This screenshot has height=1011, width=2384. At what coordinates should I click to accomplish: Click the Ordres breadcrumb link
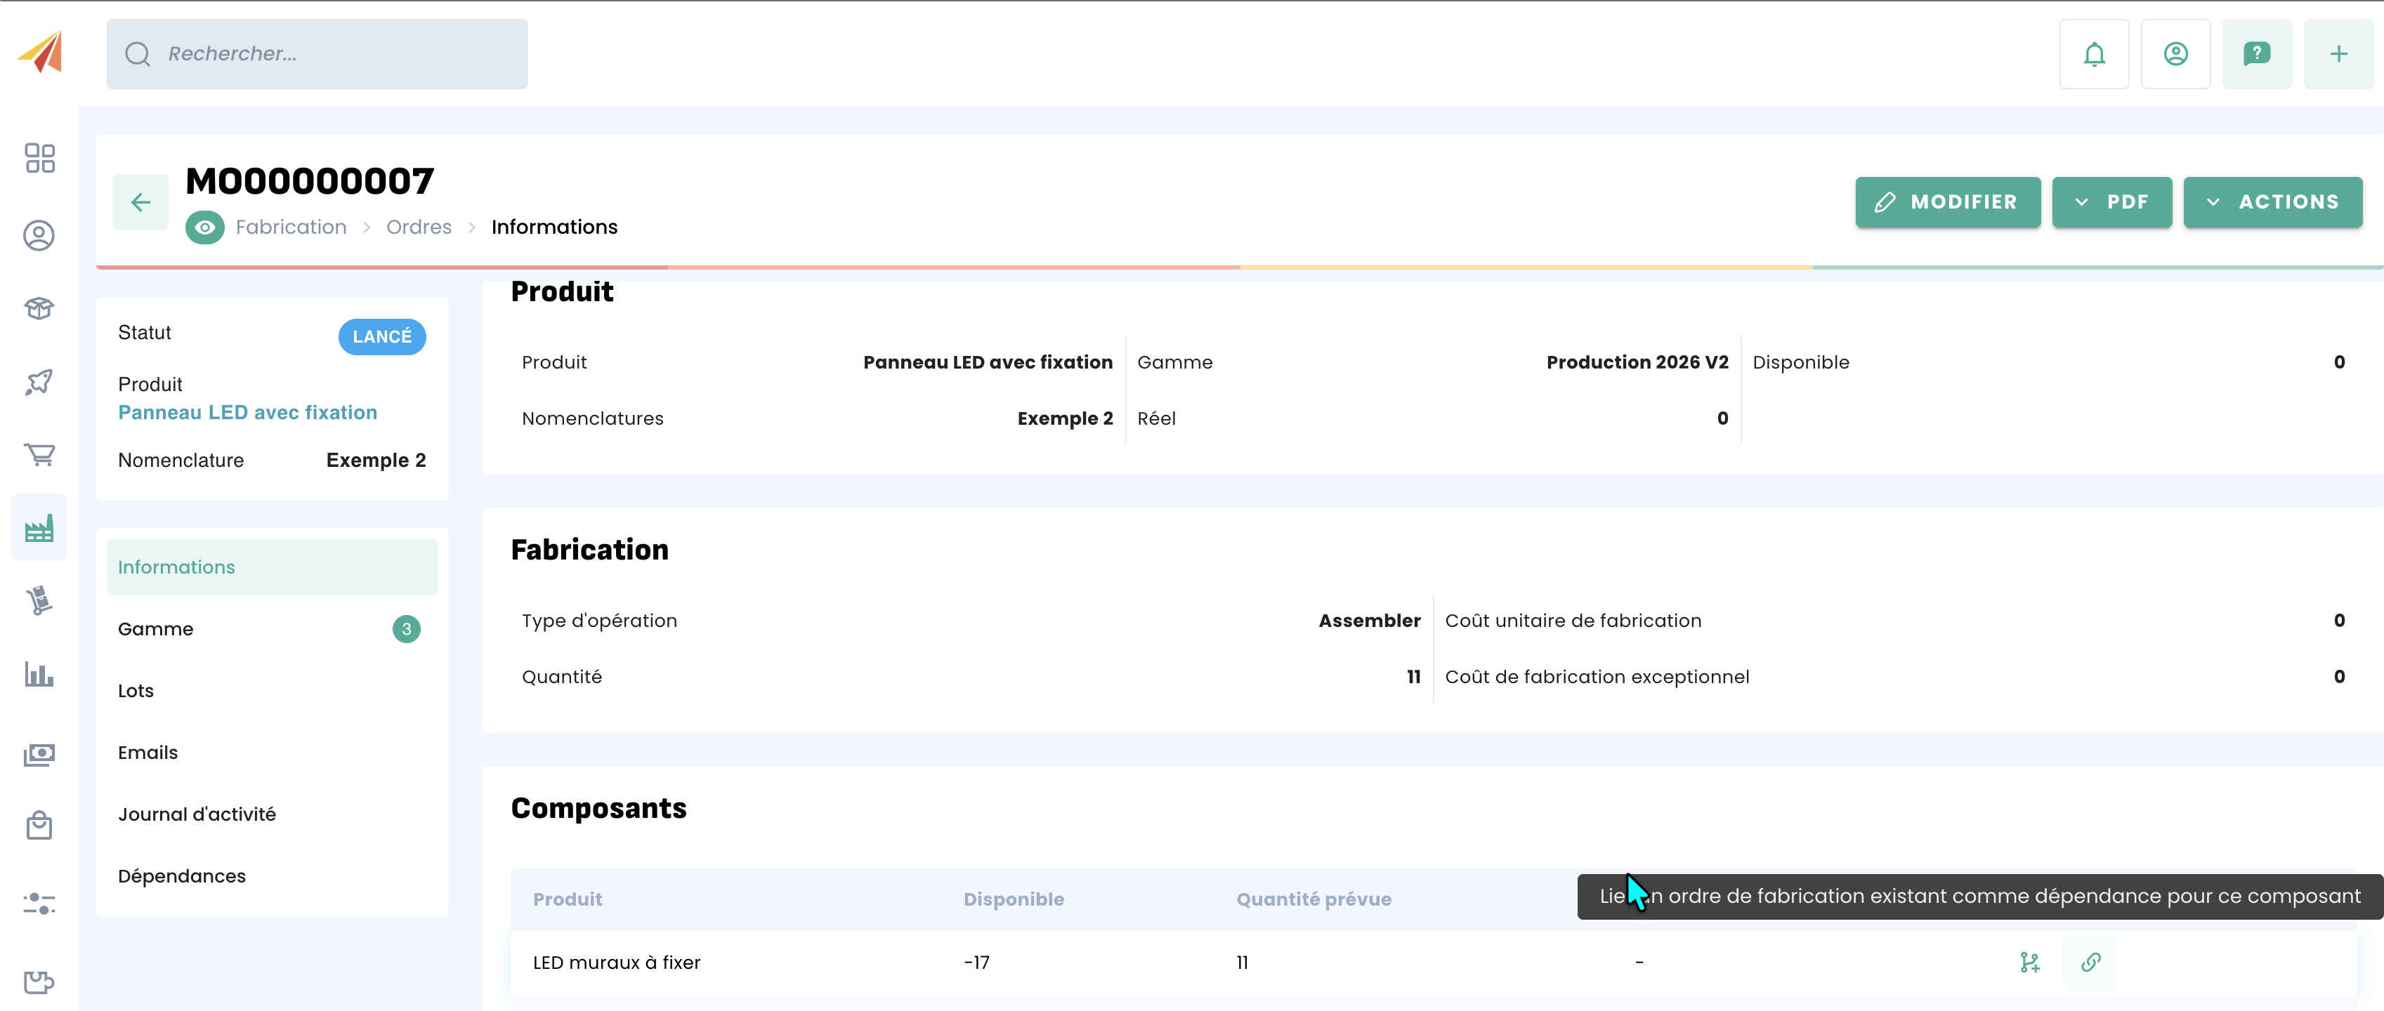pos(419,227)
